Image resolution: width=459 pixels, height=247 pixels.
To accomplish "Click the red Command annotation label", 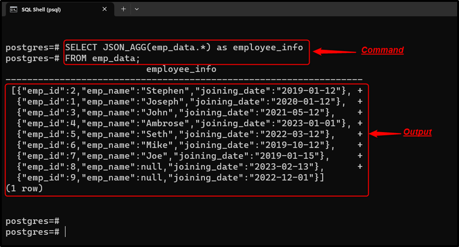I will (382, 50).
